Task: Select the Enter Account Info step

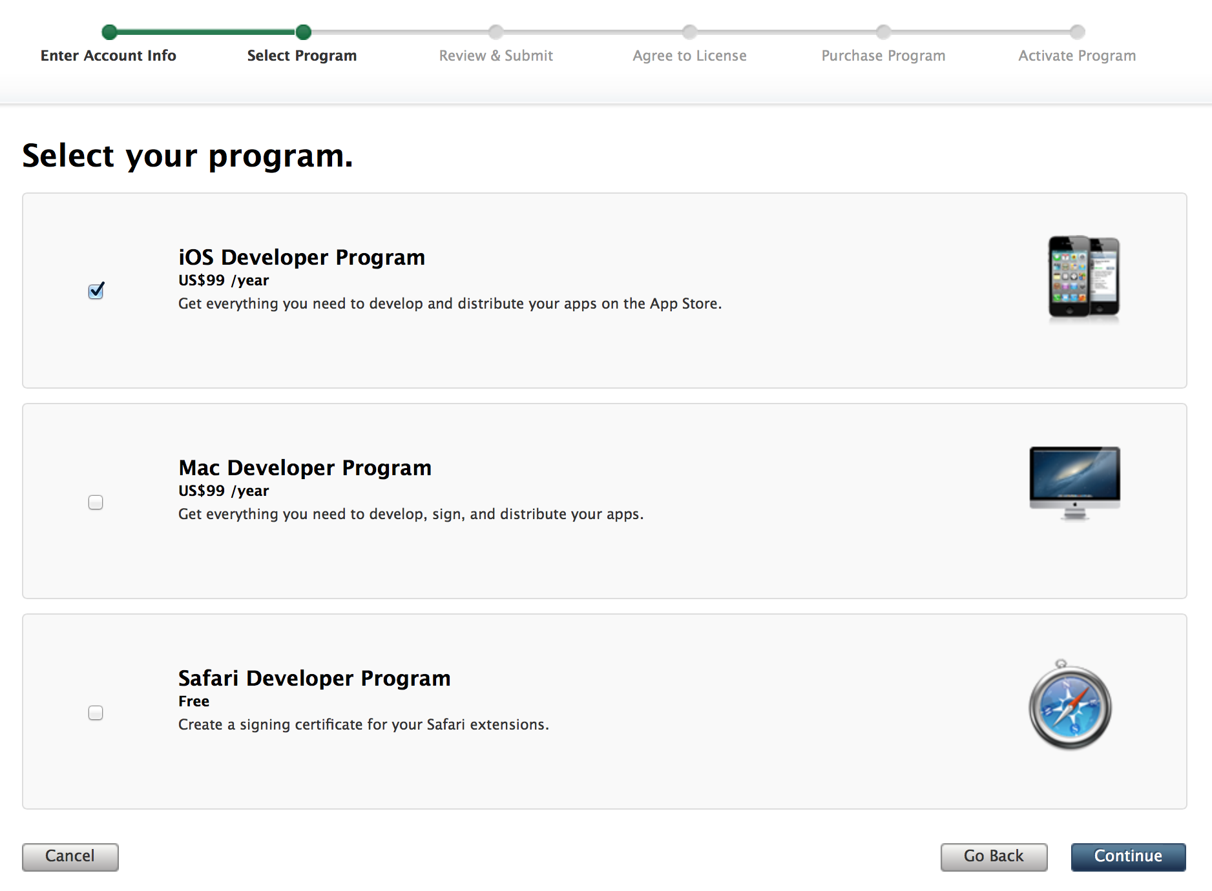Action: pyautogui.click(x=109, y=56)
